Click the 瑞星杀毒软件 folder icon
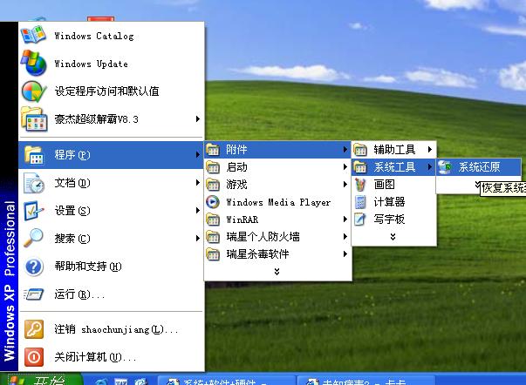 pyautogui.click(x=213, y=254)
